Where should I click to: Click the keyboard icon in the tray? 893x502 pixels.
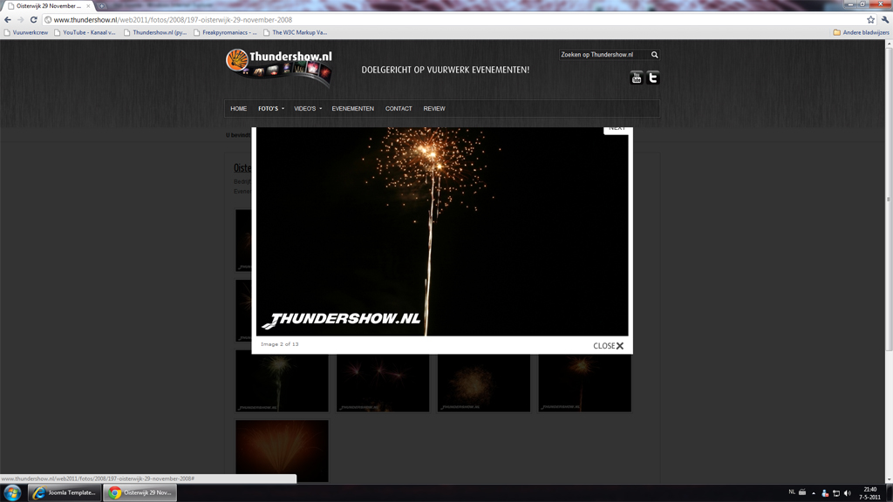pyautogui.click(x=802, y=492)
